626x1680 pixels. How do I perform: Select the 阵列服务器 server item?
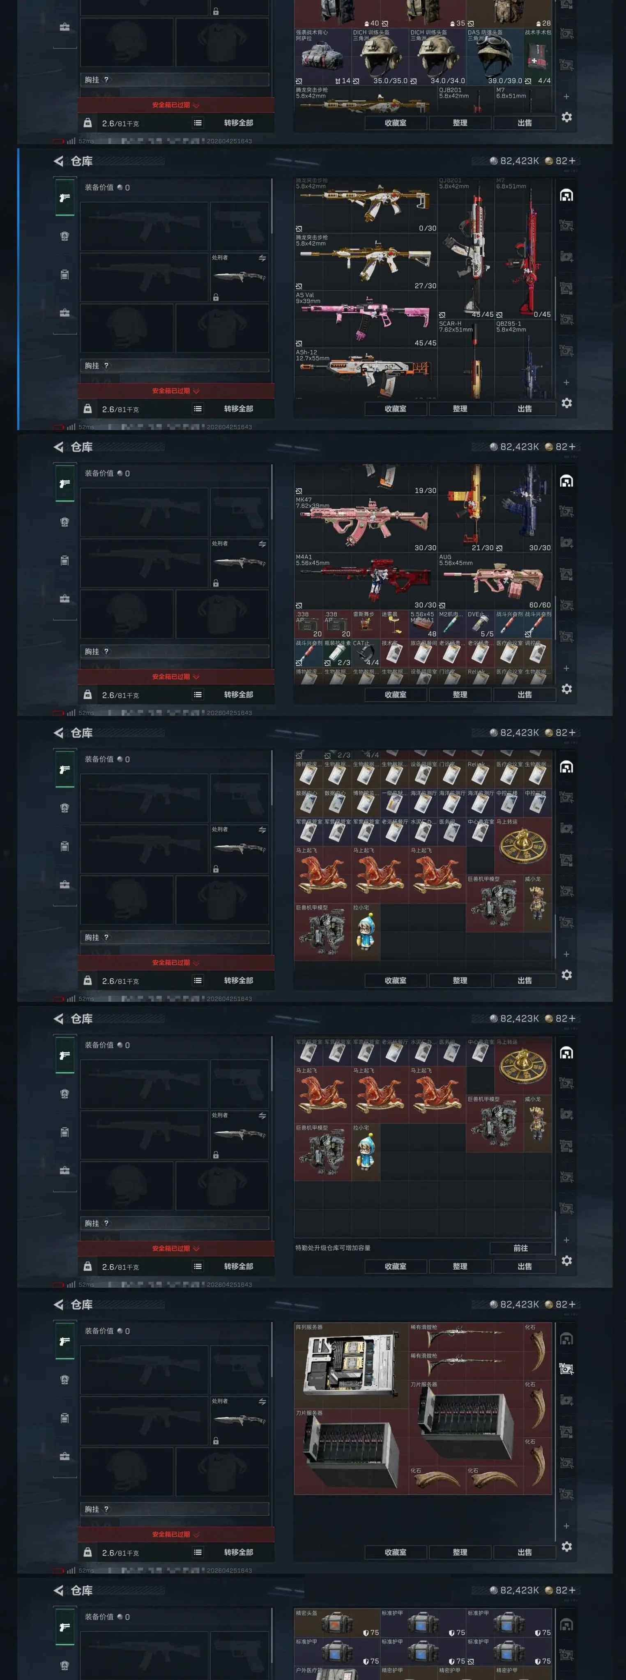point(351,1365)
